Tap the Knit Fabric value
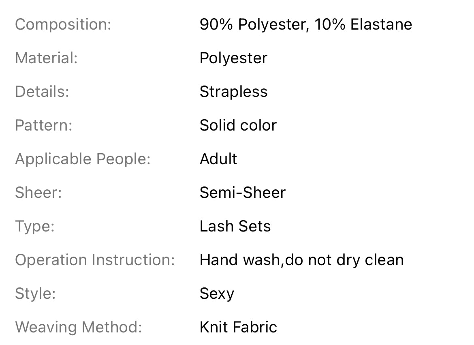 click(x=238, y=328)
